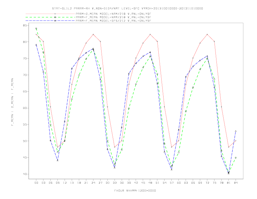Click the forecast hour tick 09

coord(57,183)
